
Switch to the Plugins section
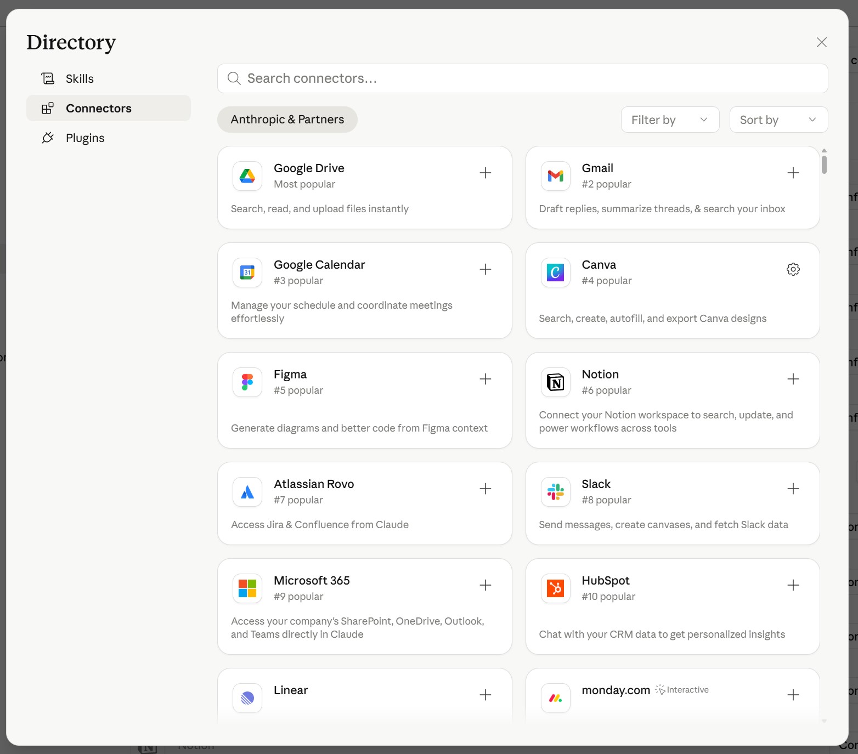click(109, 138)
